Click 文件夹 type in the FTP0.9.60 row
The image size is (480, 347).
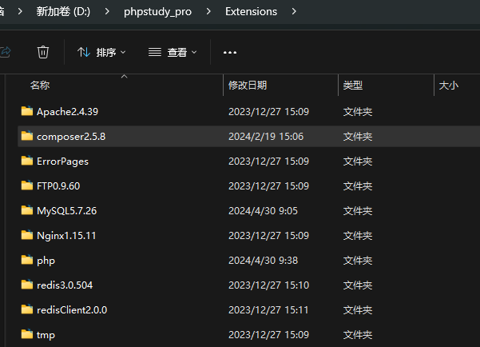[x=358, y=186]
